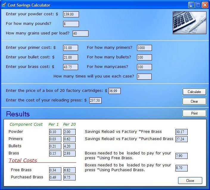Click Free Brass total per 1 value 0.34
The height and width of the screenshot is (190, 210).
55,170
